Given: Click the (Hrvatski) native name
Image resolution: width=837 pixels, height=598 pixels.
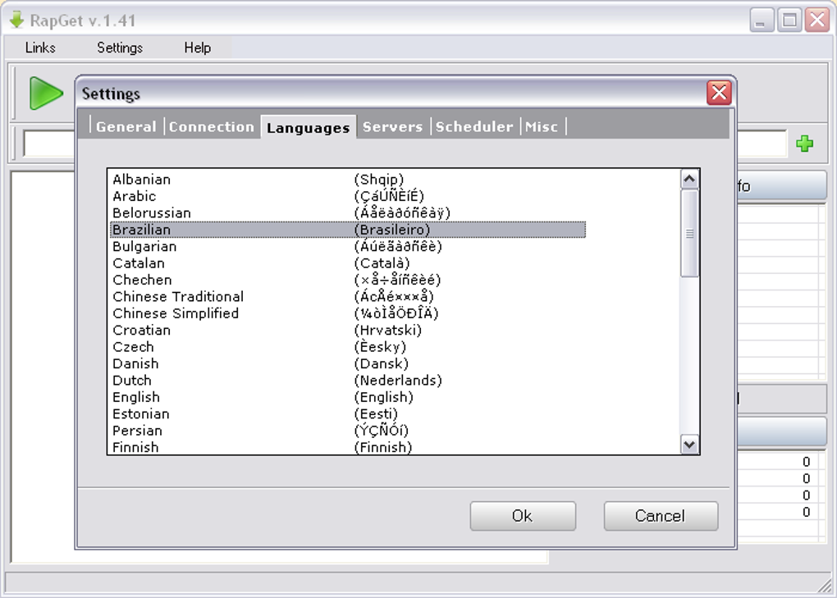Looking at the screenshot, I should (x=388, y=331).
